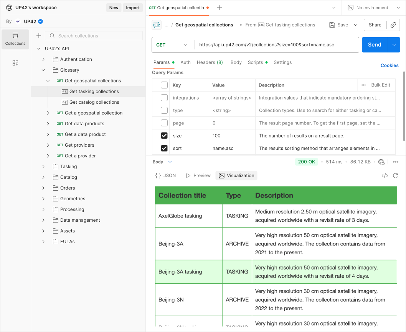Open the GET method dropdown

[172, 45]
